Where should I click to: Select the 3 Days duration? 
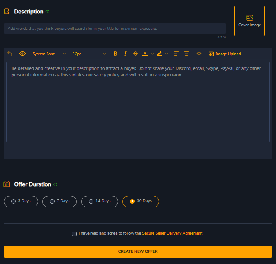pyautogui.click(x=21, y=201)
